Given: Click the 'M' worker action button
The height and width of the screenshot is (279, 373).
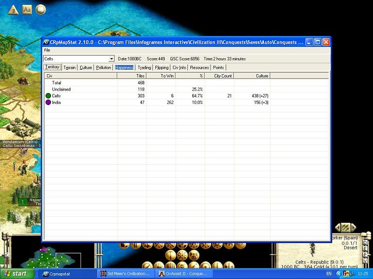Looking at the screenshot, I should (194, 256).
